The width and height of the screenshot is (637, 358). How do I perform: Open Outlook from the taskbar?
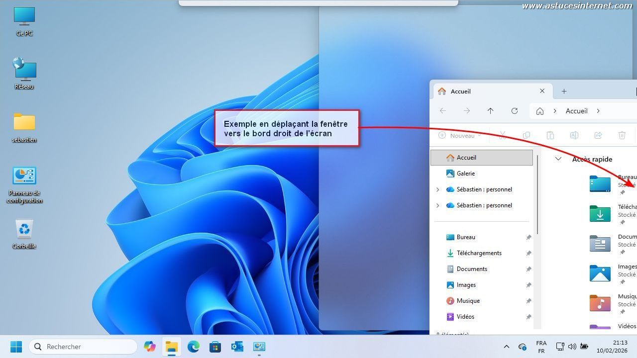[x=237, y=347]
